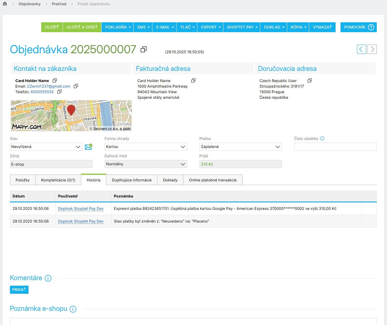387x325 pixels.
Task: Copy the customer phone number icon
Action: tap(59, 92)
